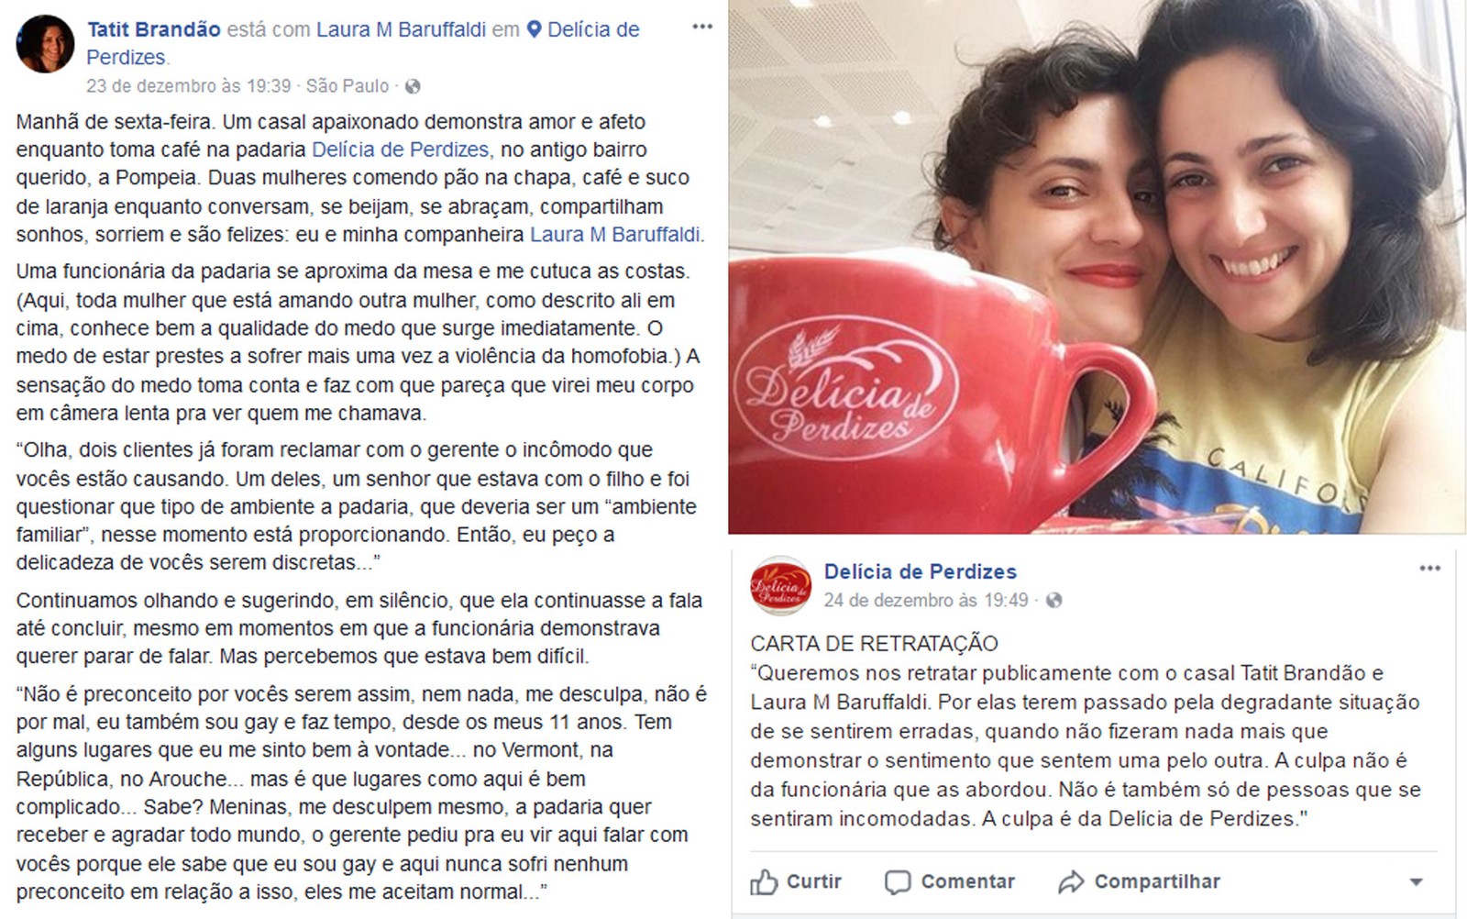Open the Tatit Brandão name link
Screen dimensions: 1467x919
click(154, 29)
